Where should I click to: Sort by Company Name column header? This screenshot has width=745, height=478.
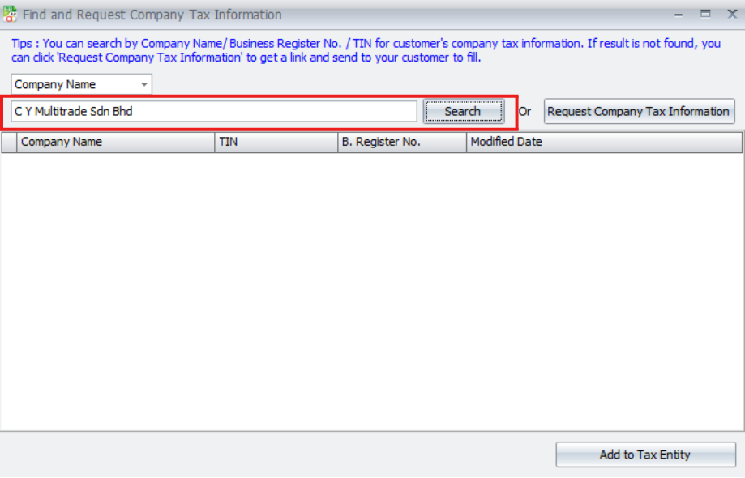tap(116, 142)
